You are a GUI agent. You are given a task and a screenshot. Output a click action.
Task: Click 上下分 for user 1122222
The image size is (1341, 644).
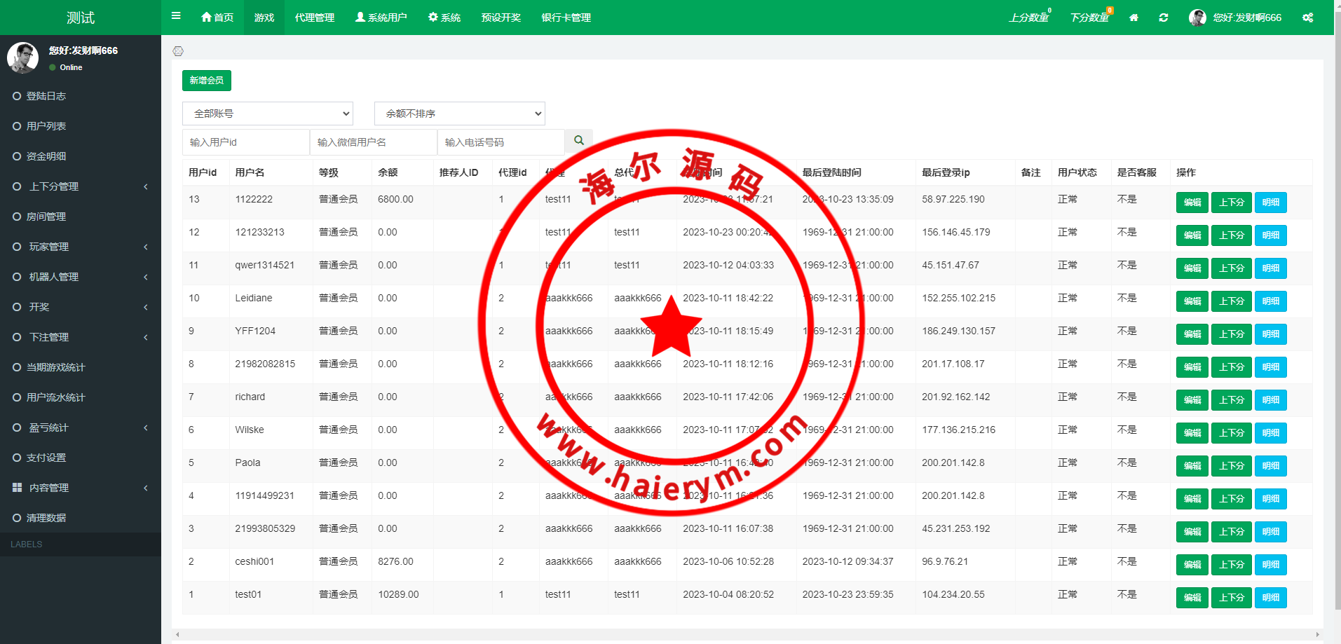[x=1231, y=203]
